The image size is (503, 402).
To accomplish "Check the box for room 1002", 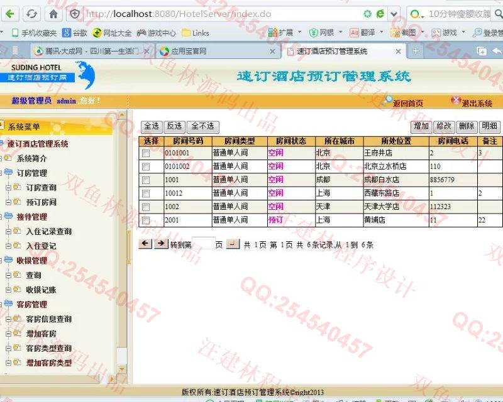I will (146, 207).
